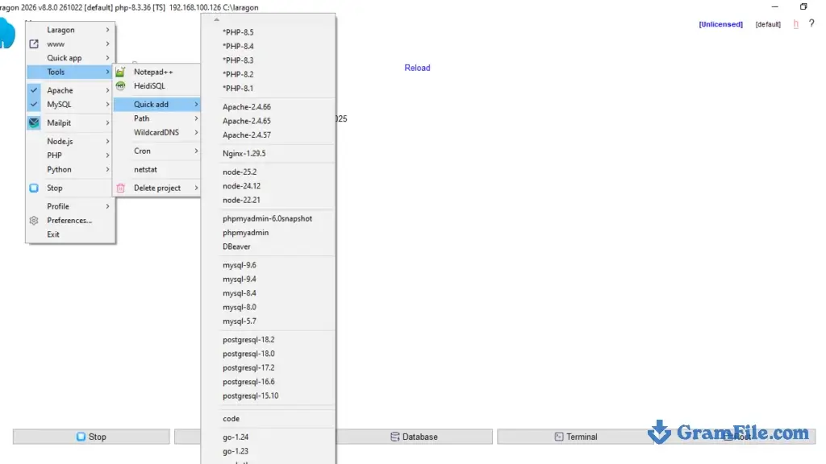Expand the Laragon submenu arrow

[107, 30]
